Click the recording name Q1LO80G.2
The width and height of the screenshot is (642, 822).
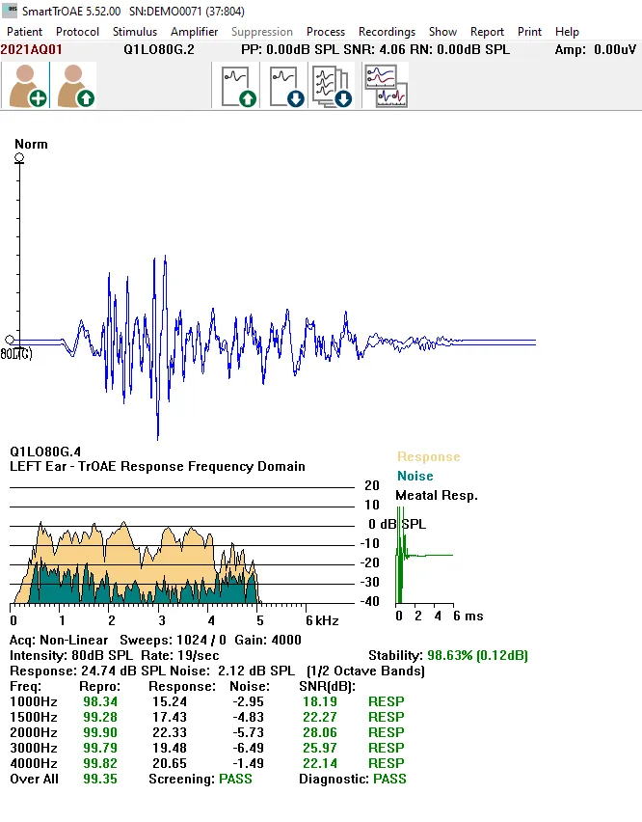(159, 50)
